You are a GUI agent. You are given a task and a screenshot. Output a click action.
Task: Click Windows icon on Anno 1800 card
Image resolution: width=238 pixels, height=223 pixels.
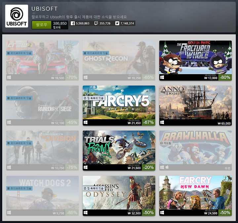click(x=162, y=122)
